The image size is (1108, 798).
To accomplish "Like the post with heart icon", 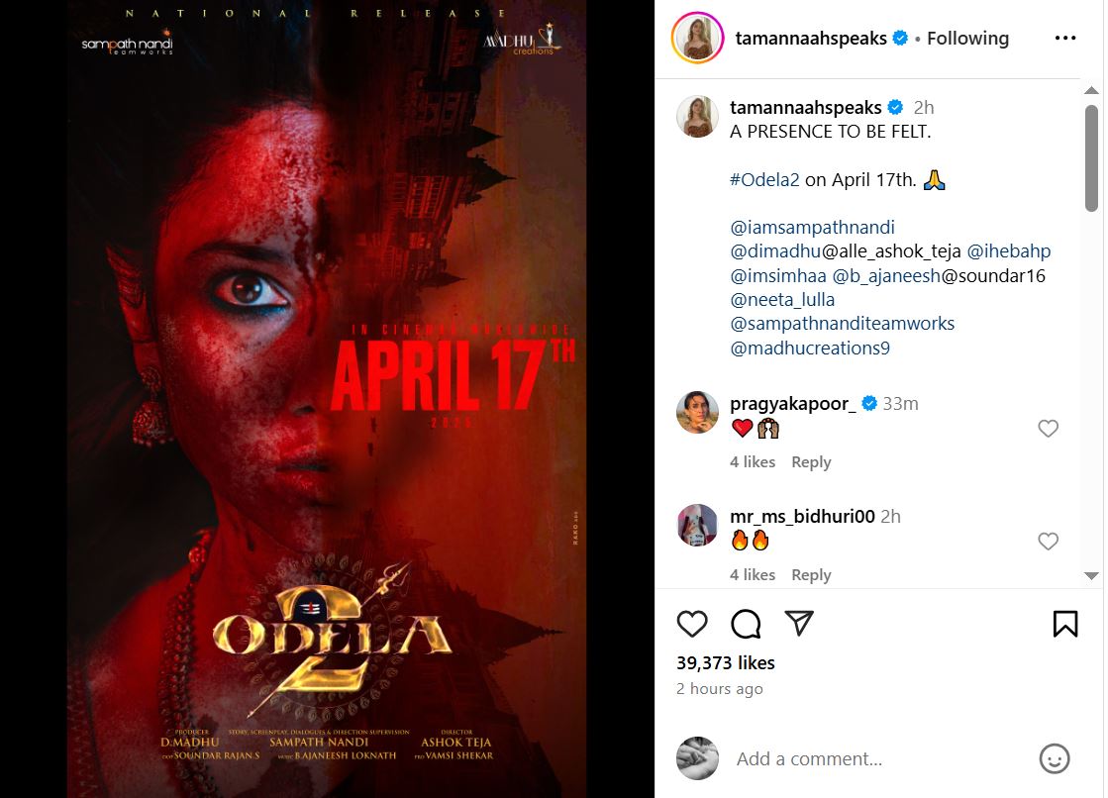I will point(692,624).
